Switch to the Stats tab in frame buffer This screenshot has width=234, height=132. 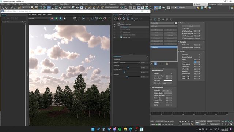tap(121, 15)
